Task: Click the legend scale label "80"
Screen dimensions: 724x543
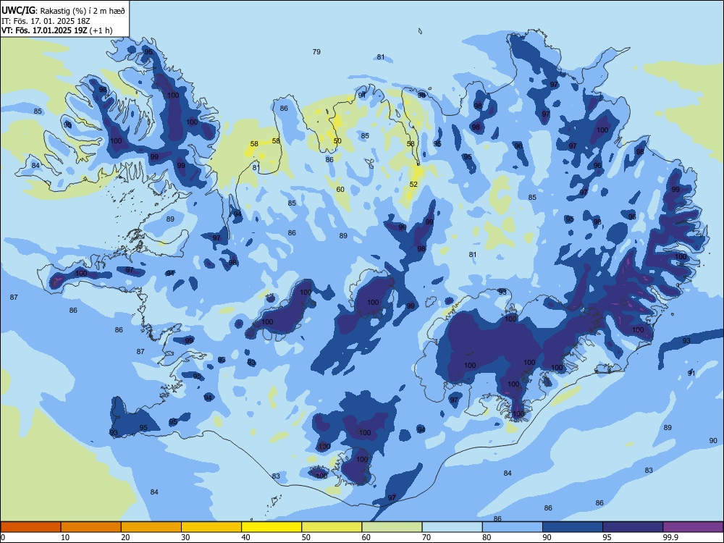Action: (x=487, y=537)
